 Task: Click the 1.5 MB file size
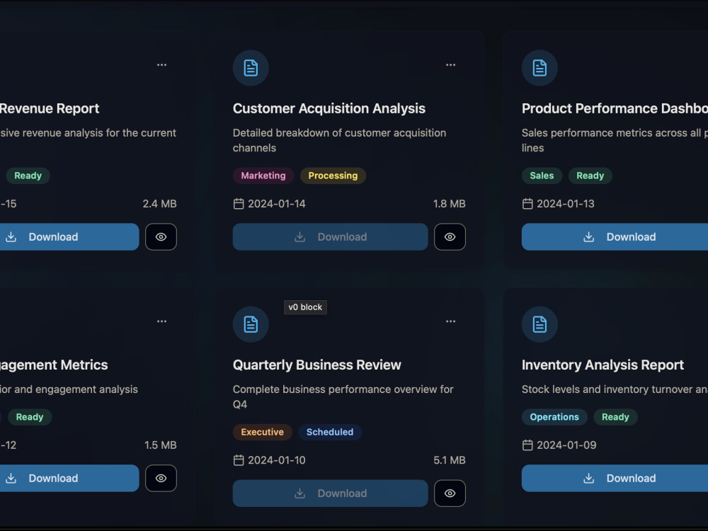(x=160, y=445)
